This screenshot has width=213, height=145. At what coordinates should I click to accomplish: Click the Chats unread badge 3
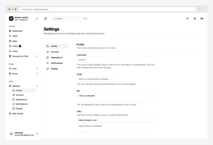pyautogui.click(x=20, y=46)
